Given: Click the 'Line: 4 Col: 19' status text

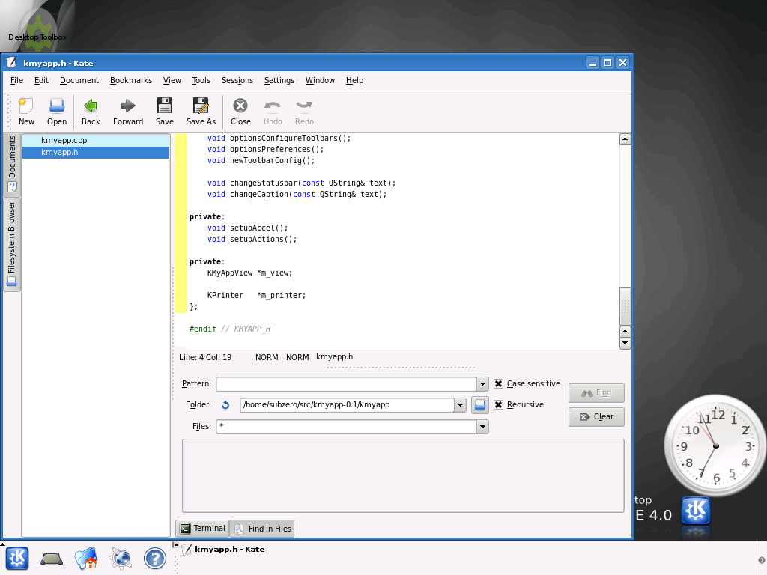Looking at the screenshot, I should click(205, 357).
